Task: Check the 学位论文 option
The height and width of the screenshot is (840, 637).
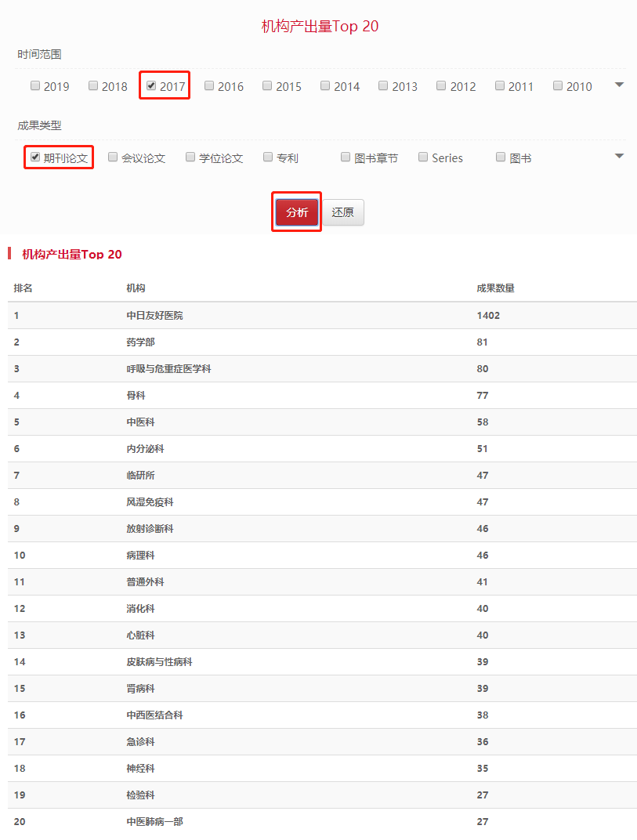Action: pos(190,157)
